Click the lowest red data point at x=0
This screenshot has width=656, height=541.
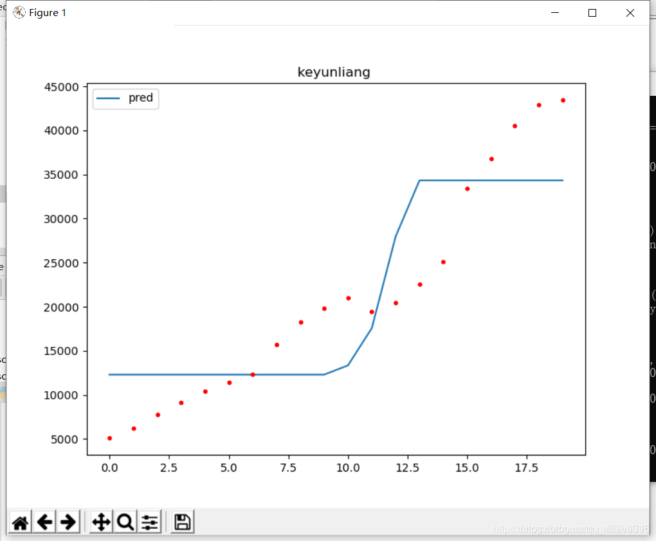(109, 439)
